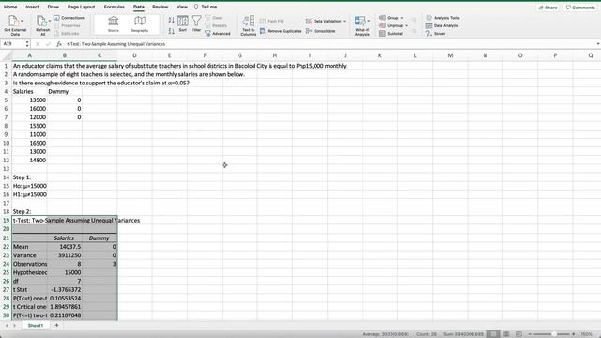Viewport: 601px width, 338px height.
Task: Open the Home tab
Action: 10,7
